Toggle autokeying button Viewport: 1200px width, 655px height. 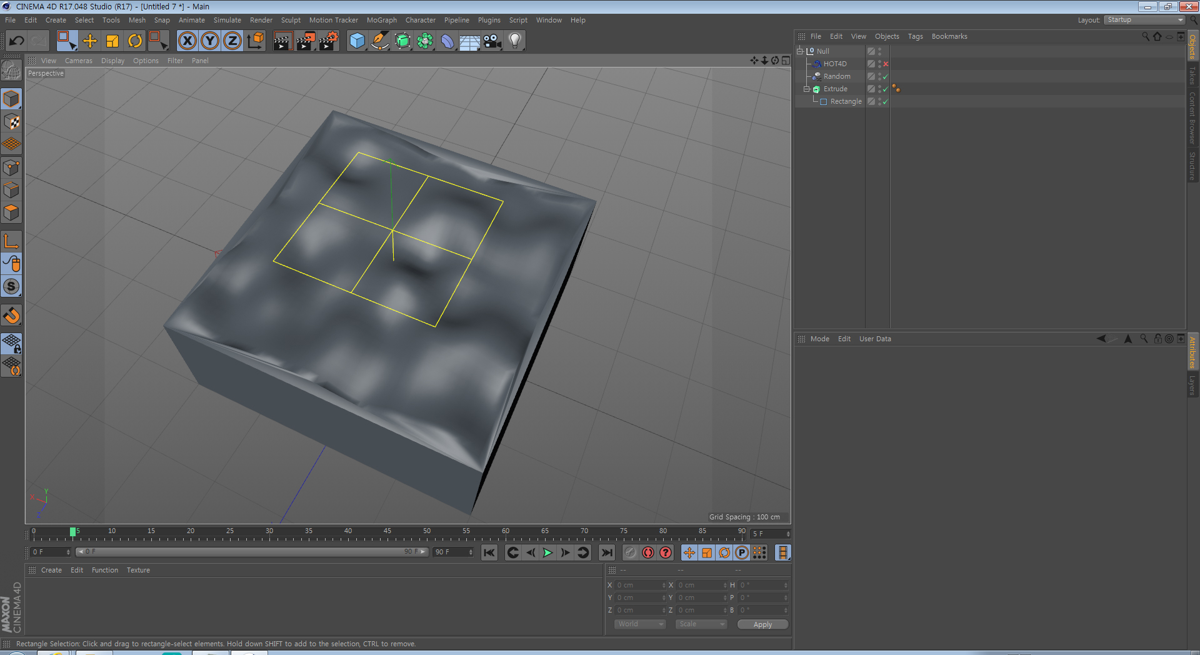click(x=648, y=552)
